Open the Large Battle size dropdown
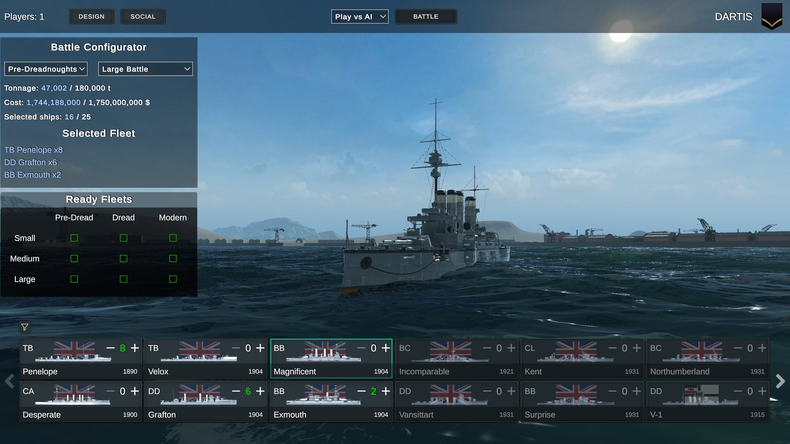Viewport: 790px width, 444px height. click(145, 69)
